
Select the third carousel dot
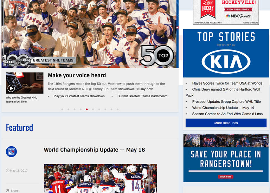pyautogui.click(x=75, y=109)
